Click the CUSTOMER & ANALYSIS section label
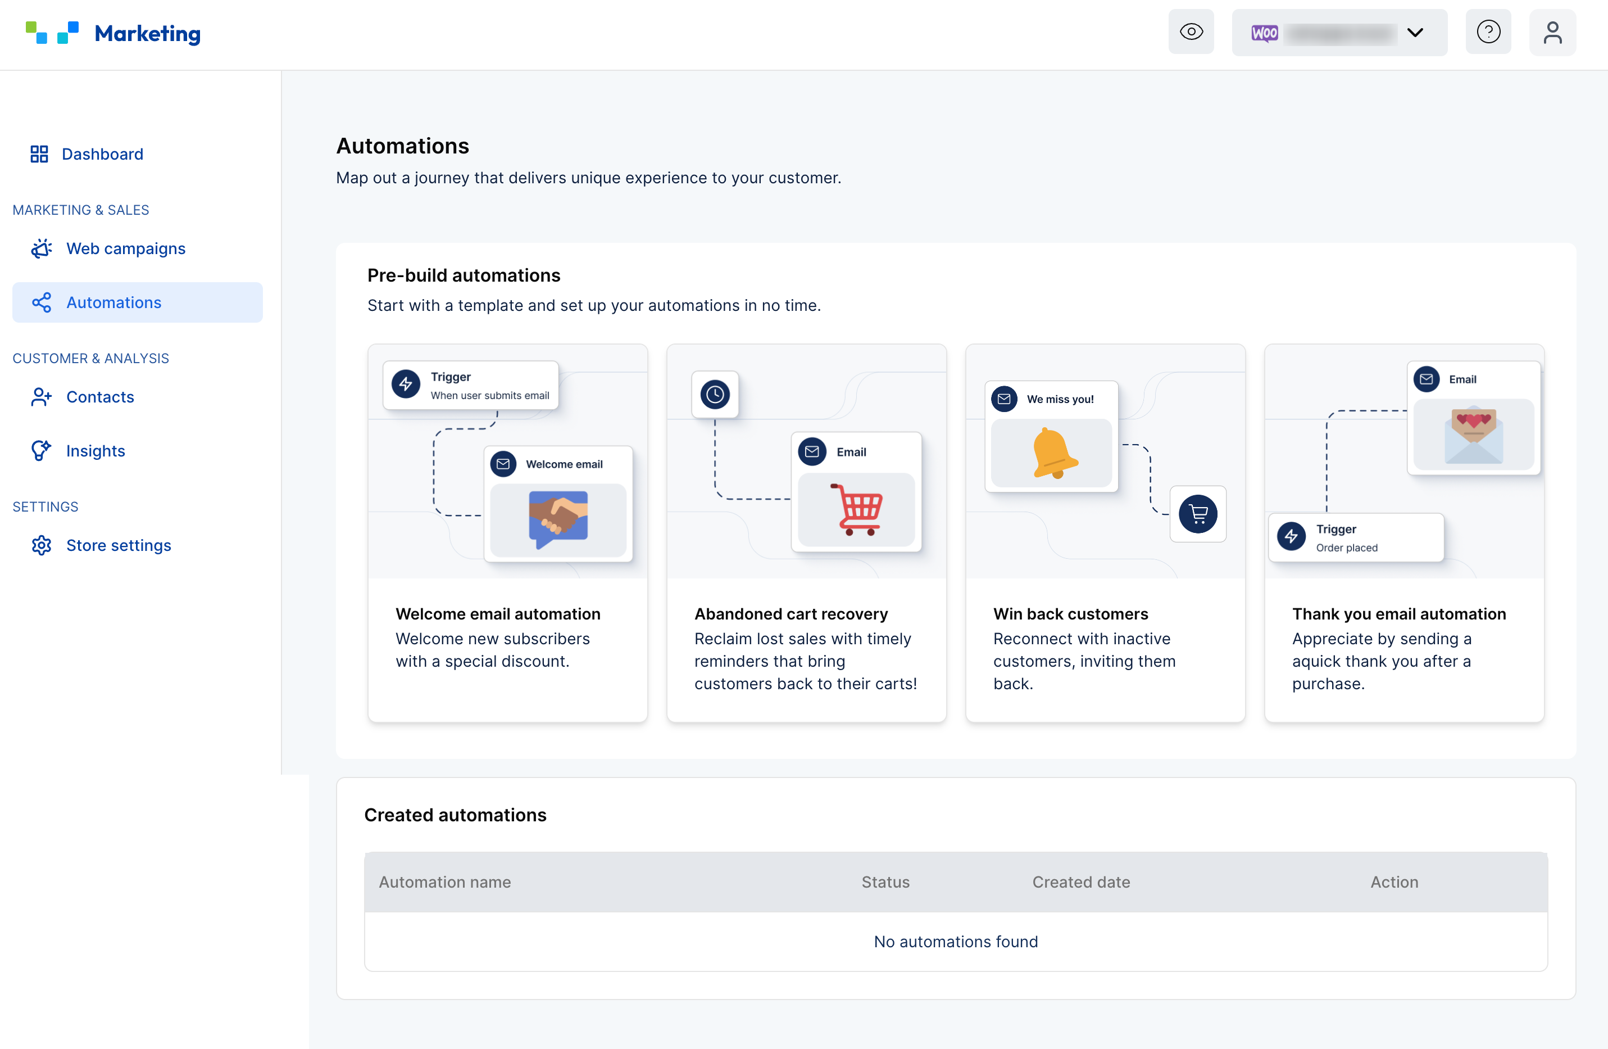This screenshot has width=1608, height=1049. [90, 358]
